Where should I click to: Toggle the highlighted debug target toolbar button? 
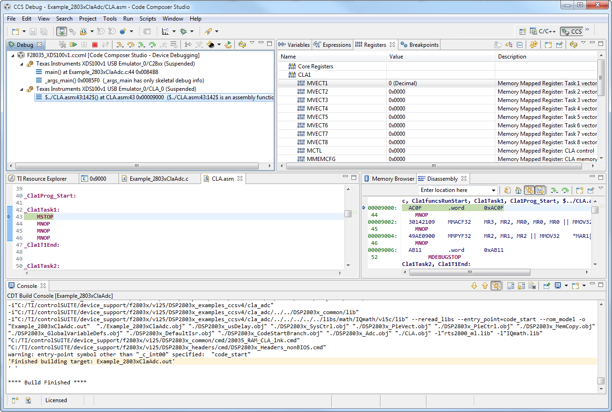pyautogui.click(x=61, y=31)
